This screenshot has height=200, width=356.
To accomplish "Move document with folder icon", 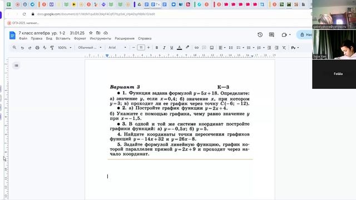I will click(98, 33).
